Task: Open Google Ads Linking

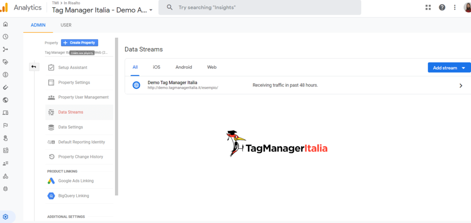Action: pos(79,181)
